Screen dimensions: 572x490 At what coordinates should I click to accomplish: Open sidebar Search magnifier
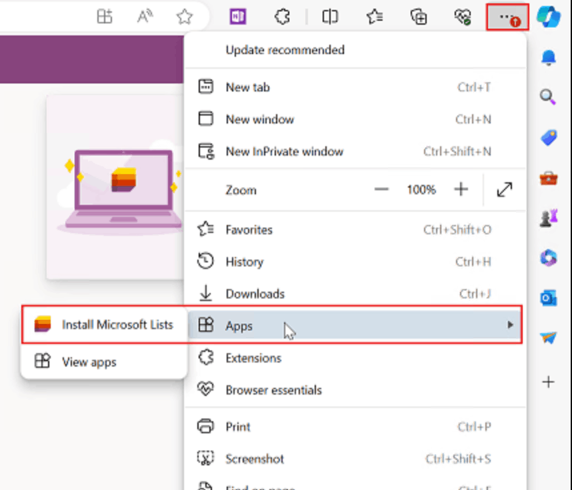point(548,97)
